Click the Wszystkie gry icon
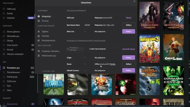 click(4, 36)
